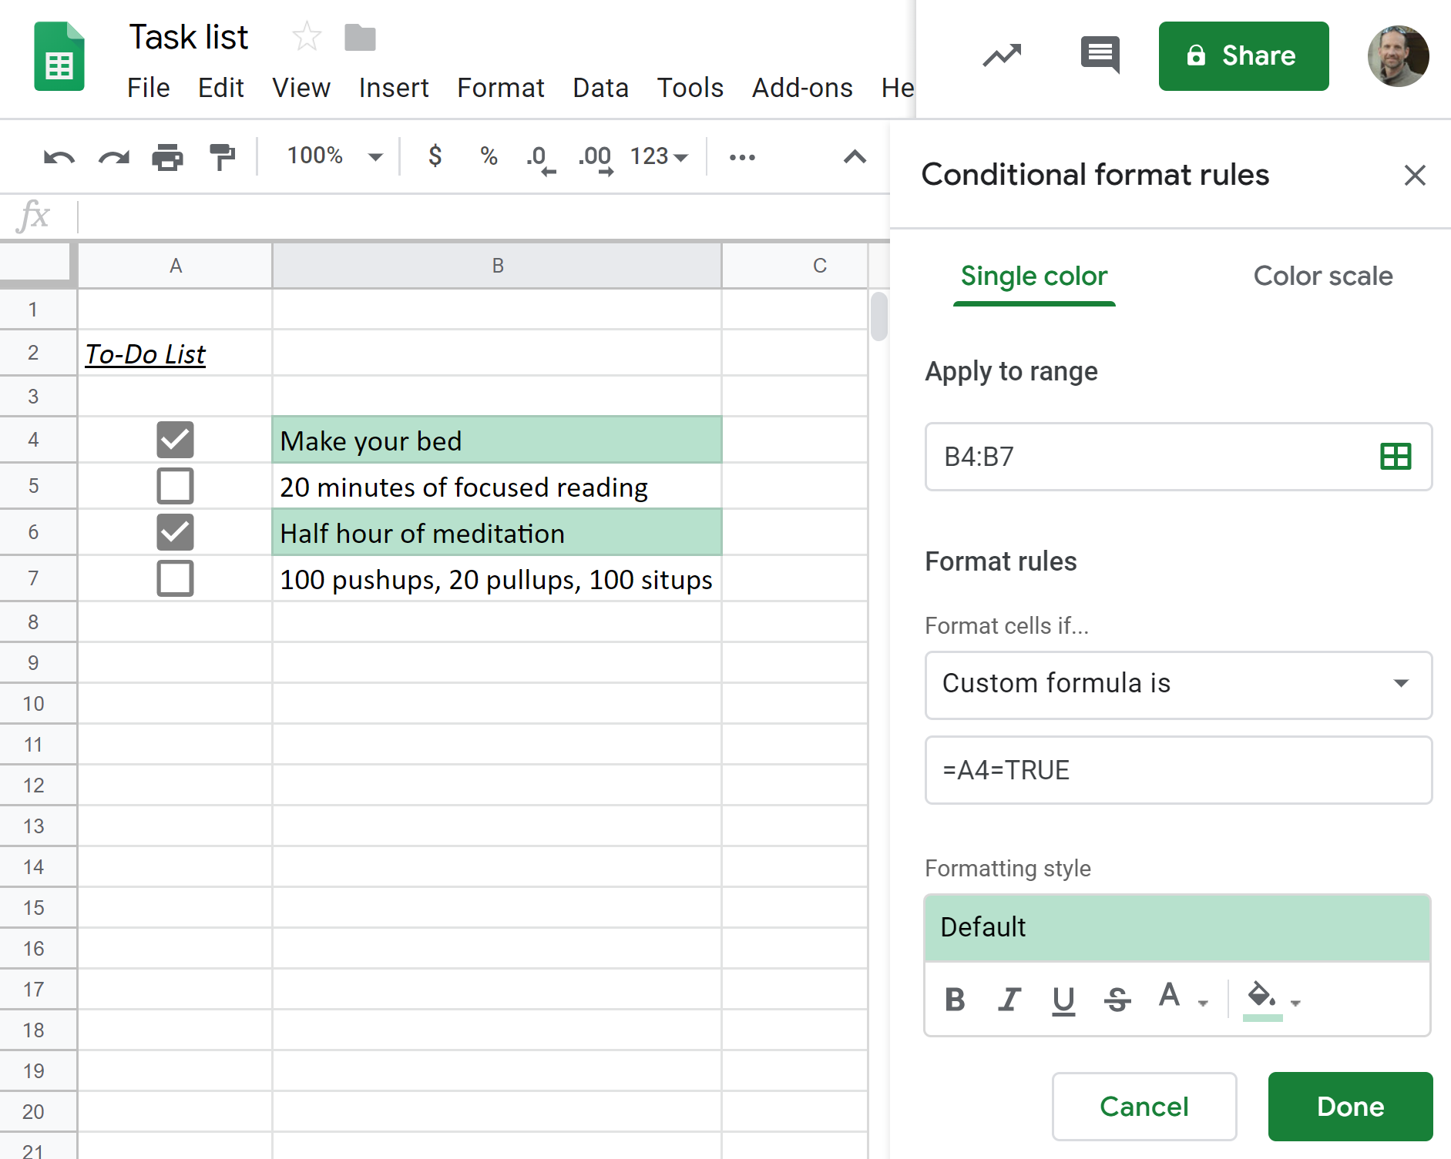1451x1159 pixels.
Task: Format as currency with dollar icon
Action: click(435, 156)
